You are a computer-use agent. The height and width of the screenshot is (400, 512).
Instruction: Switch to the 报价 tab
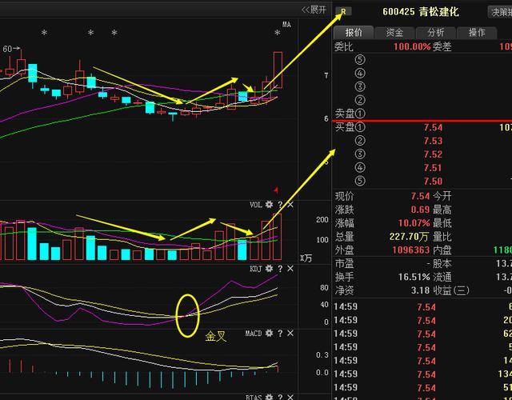[353, 33]
